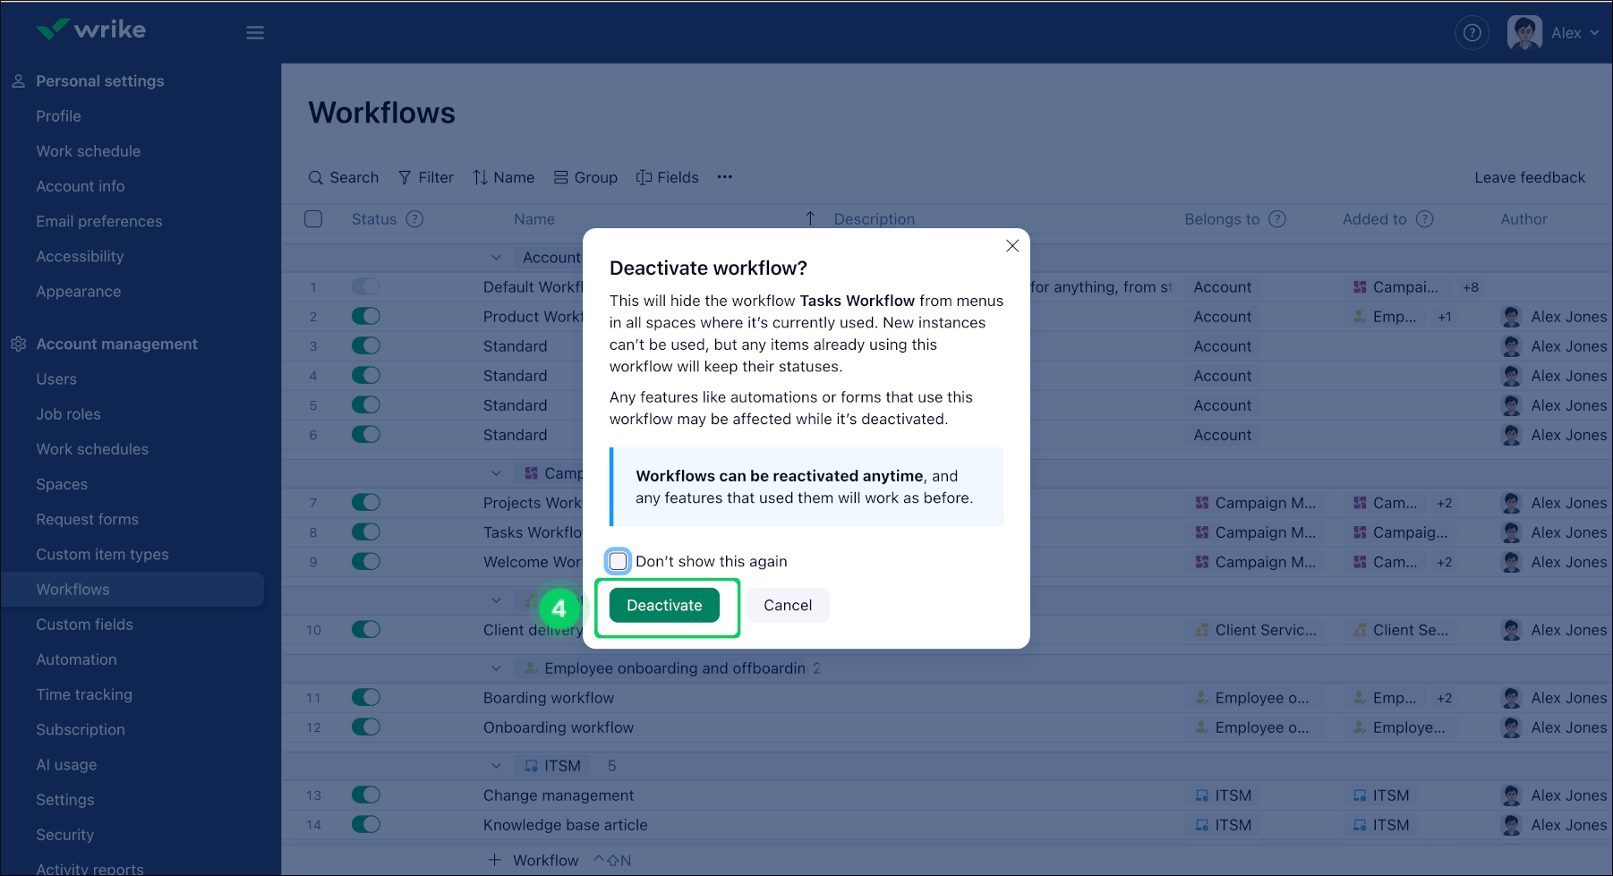Screen dimensions: 1613x876
Task: Click the Wrike logo
Action: (90, 29)
